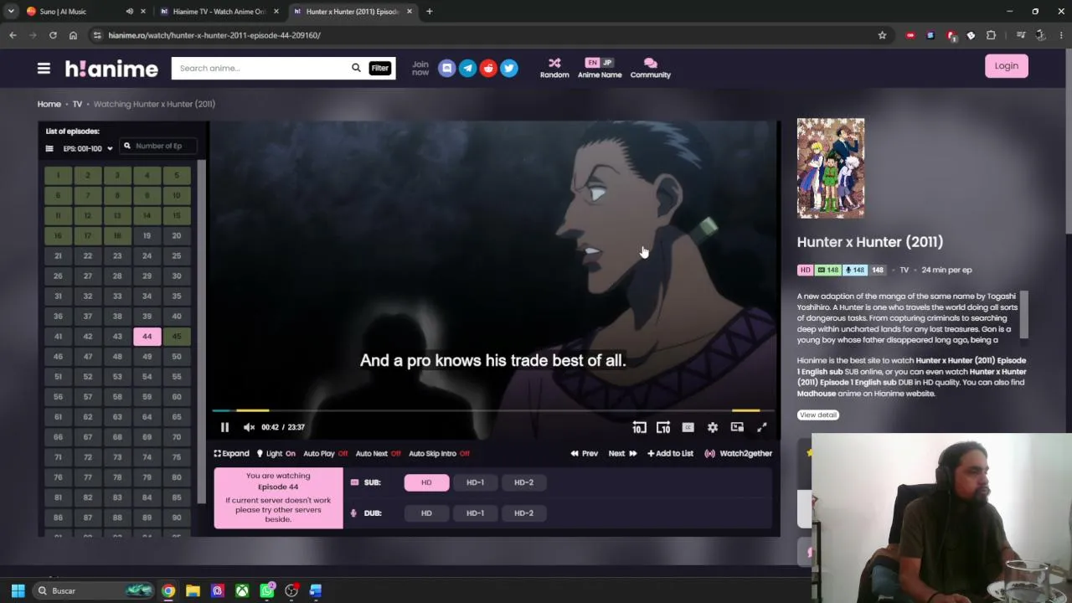Enable picture-in-picture mode
Screen dimensions: 1072x603
[x=737, y=427]
